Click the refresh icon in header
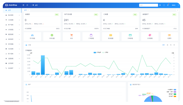Image resolution: width=183 pixels, height=105 pixels. [27, 5]
